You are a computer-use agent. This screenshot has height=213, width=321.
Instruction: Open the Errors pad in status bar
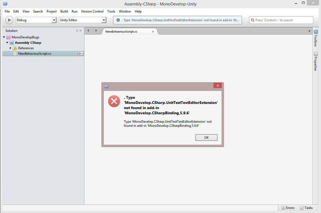(288, 208)
